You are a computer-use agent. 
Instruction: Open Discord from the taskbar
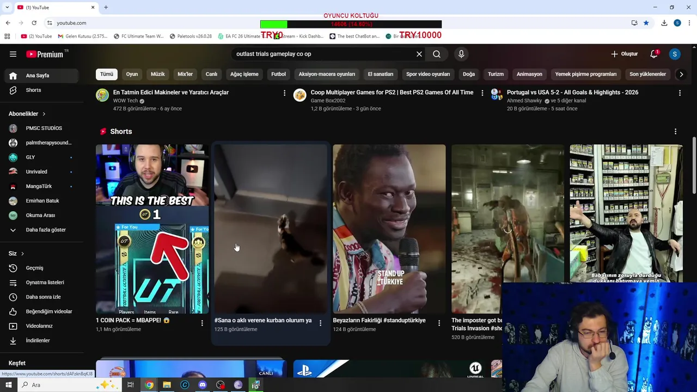(x=203, y=385)
